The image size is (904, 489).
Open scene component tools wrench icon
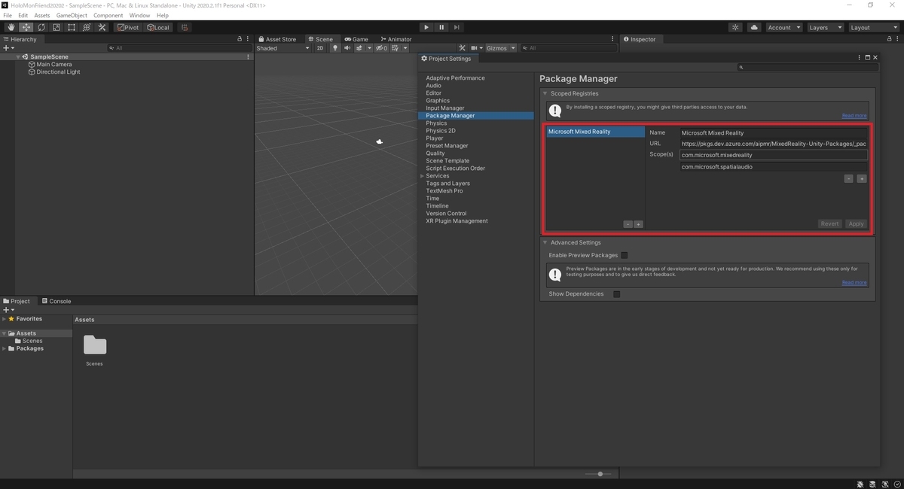[463, 48]
